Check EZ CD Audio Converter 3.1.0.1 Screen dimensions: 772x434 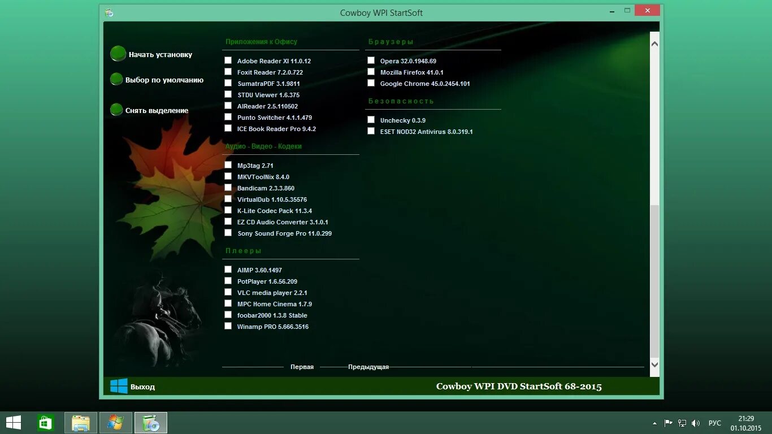tap(228, 222)
